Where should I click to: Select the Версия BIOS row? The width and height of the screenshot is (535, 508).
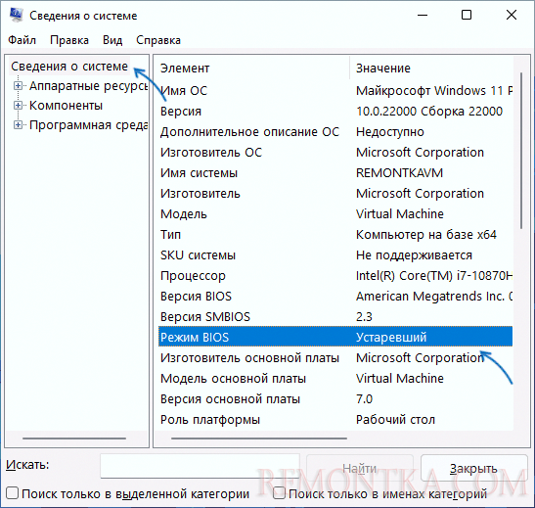click(x=335, y=296)
